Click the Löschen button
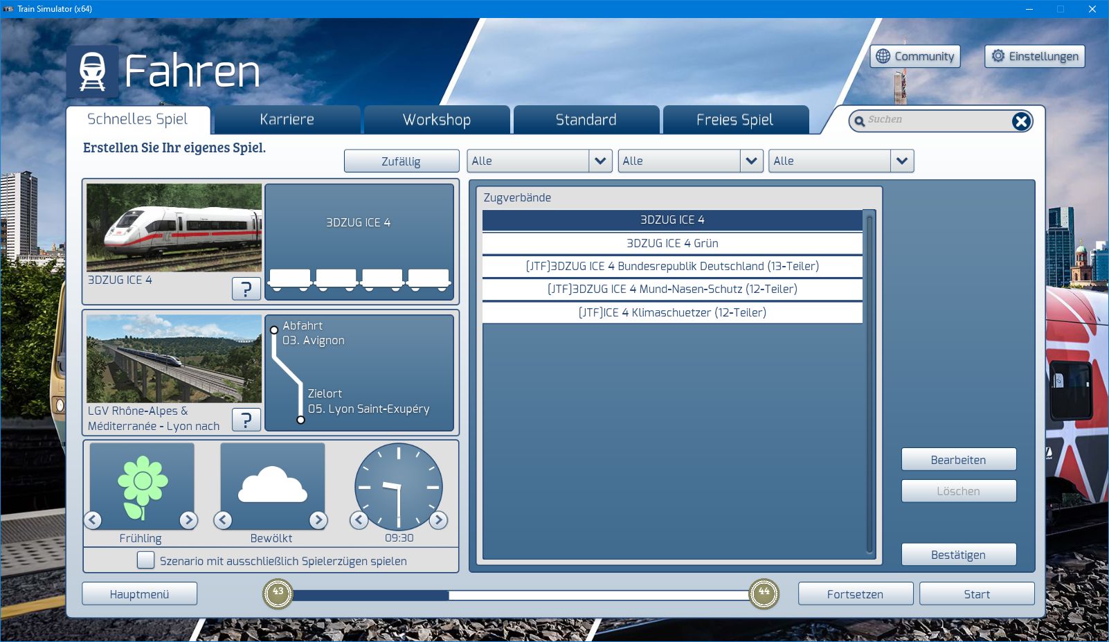 tap(959, 491)
